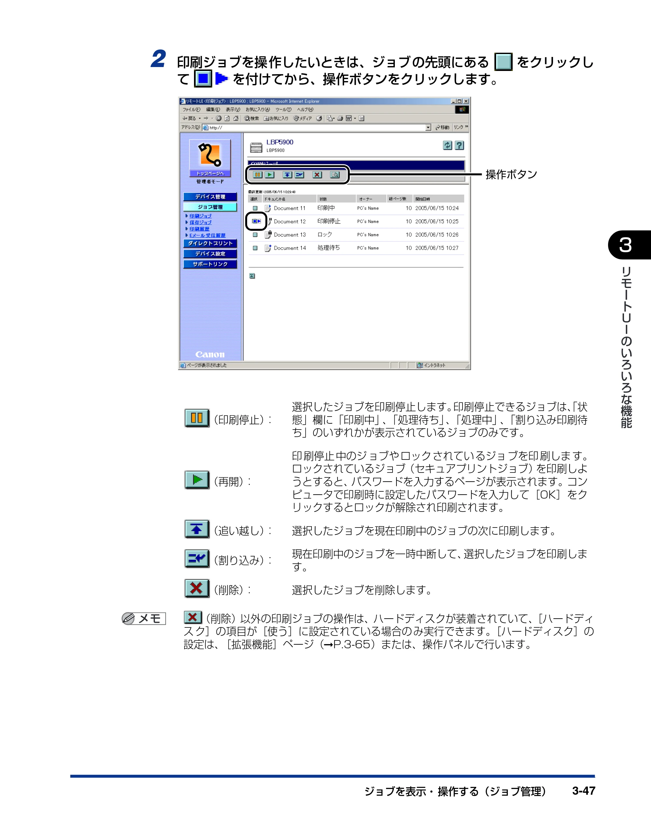The height and width of the screenshot is (837, 651).
Task: Click the 移動 go button next to address bar
Action: coord(442,128)
